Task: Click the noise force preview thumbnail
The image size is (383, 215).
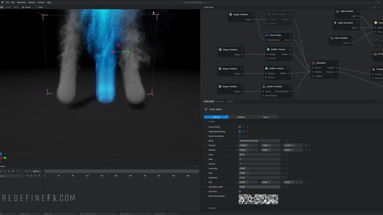Action: click(259, 199)
